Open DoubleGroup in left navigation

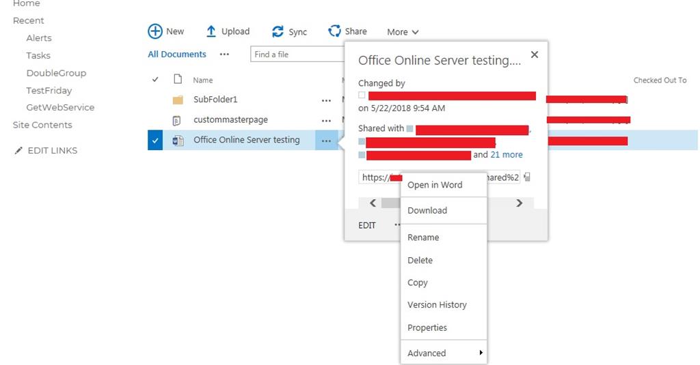coord(56,73)
